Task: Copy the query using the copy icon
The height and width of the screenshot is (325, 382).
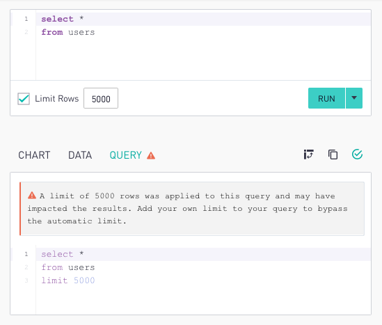Action: [333, 154]
